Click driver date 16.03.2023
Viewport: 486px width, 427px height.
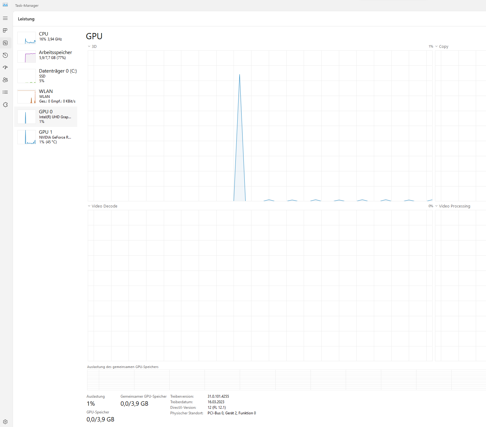216,402
